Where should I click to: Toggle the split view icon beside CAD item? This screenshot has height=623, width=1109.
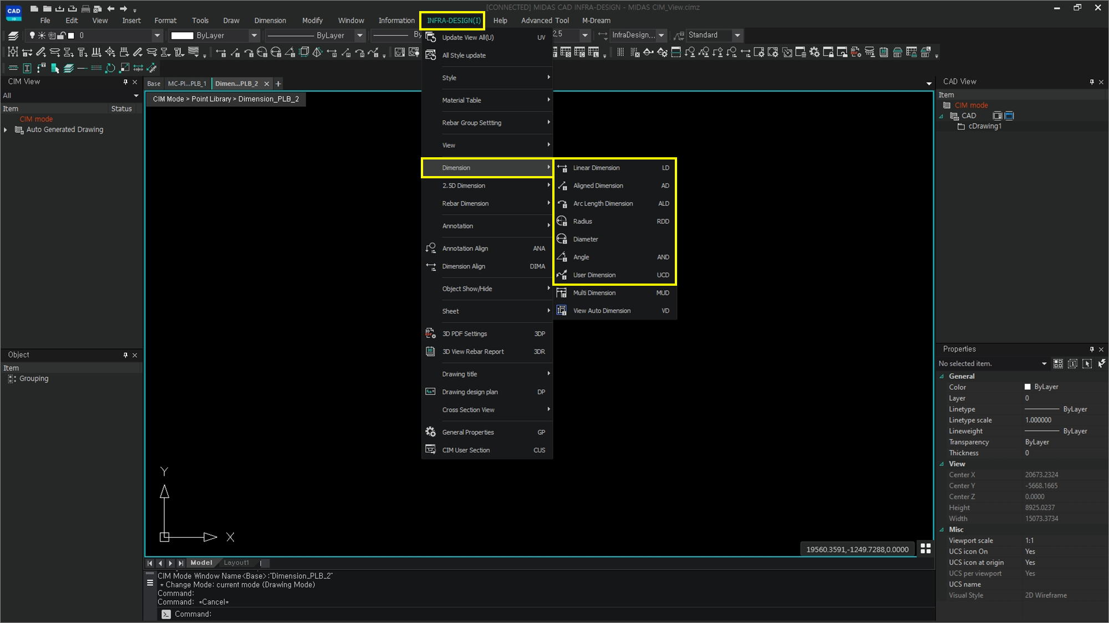tap(997, 116)
